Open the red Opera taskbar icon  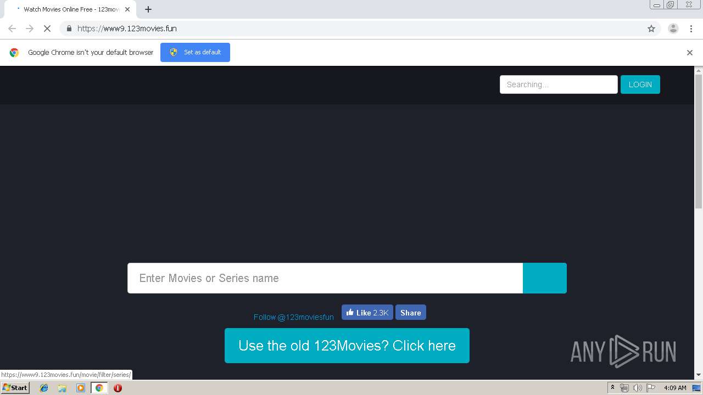point(118,388)
